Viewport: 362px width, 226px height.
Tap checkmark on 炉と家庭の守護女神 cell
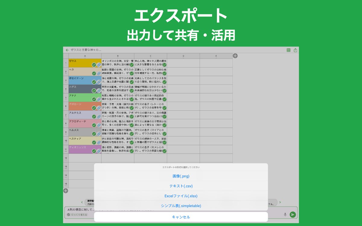coord(132,142)
